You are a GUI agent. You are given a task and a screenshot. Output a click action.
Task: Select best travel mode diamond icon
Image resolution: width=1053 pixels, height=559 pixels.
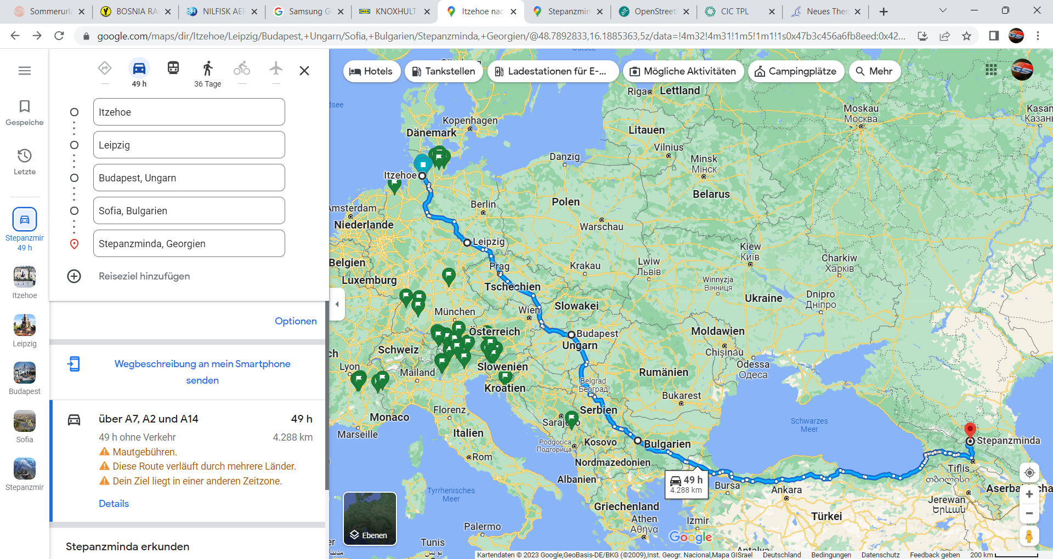click(x=105, y=69)
